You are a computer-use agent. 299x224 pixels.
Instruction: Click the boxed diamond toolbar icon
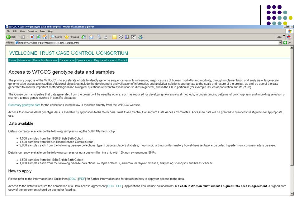(x=134, y=37)
